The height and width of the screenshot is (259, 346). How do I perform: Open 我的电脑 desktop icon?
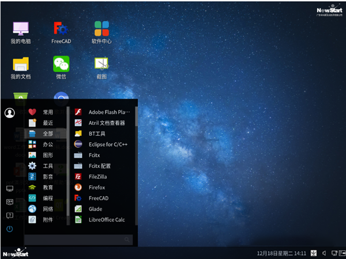[21, 32]
